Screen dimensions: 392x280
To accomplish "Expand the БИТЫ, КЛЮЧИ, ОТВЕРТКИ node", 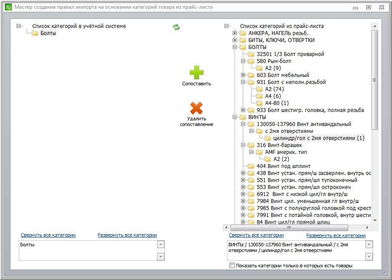I will pos(234,40).
